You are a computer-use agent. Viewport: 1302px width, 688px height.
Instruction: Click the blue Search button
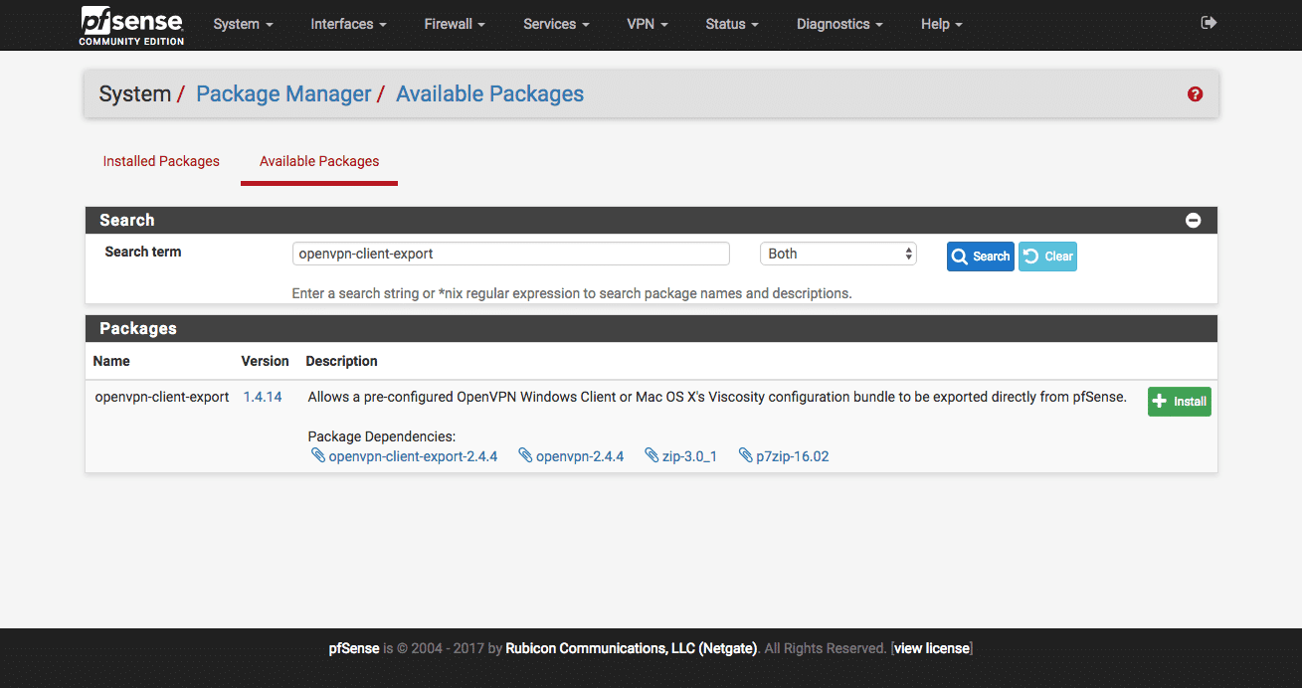click(x=980, y=257)
